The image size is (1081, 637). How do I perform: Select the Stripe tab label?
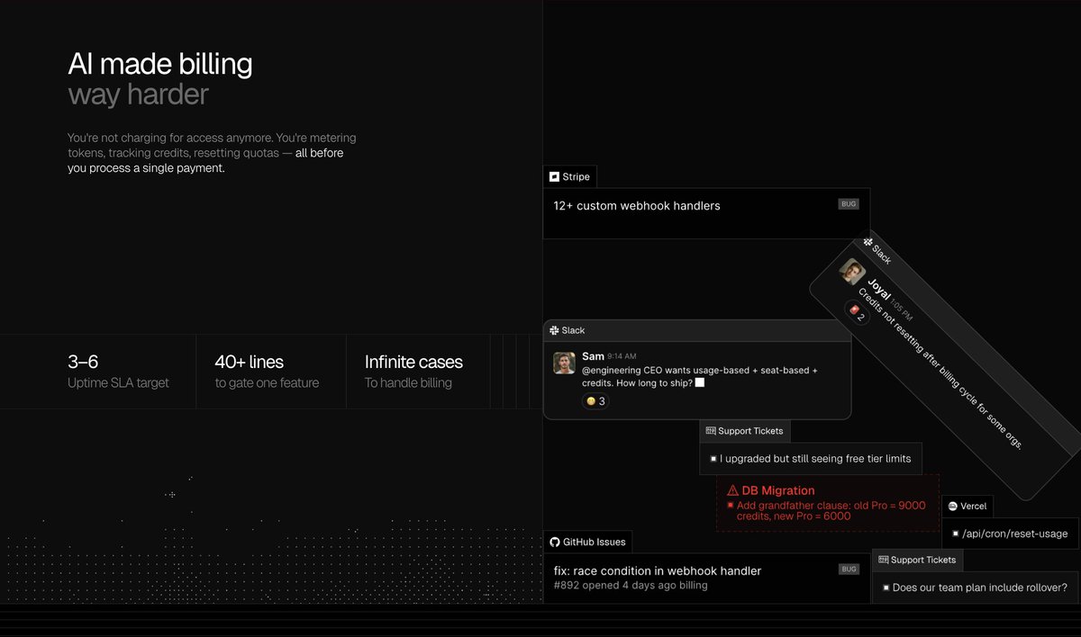pos(570,177)
